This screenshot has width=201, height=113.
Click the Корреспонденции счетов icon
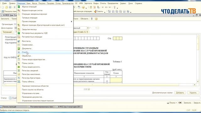pos(19,10)
